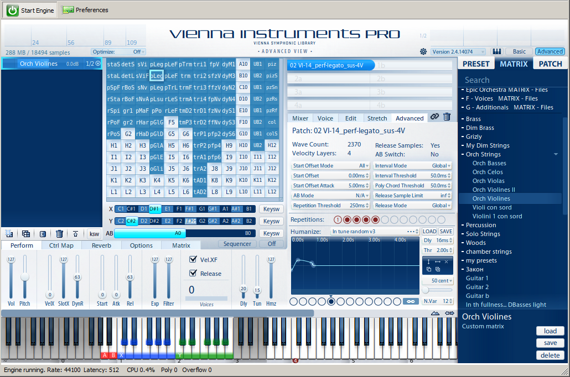Switch to the Ctrl Map tab
This screenshot has height=377, width=570.
coord(61,245)
